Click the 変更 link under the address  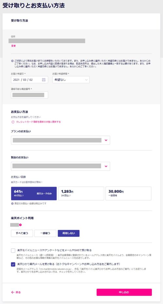13,46
